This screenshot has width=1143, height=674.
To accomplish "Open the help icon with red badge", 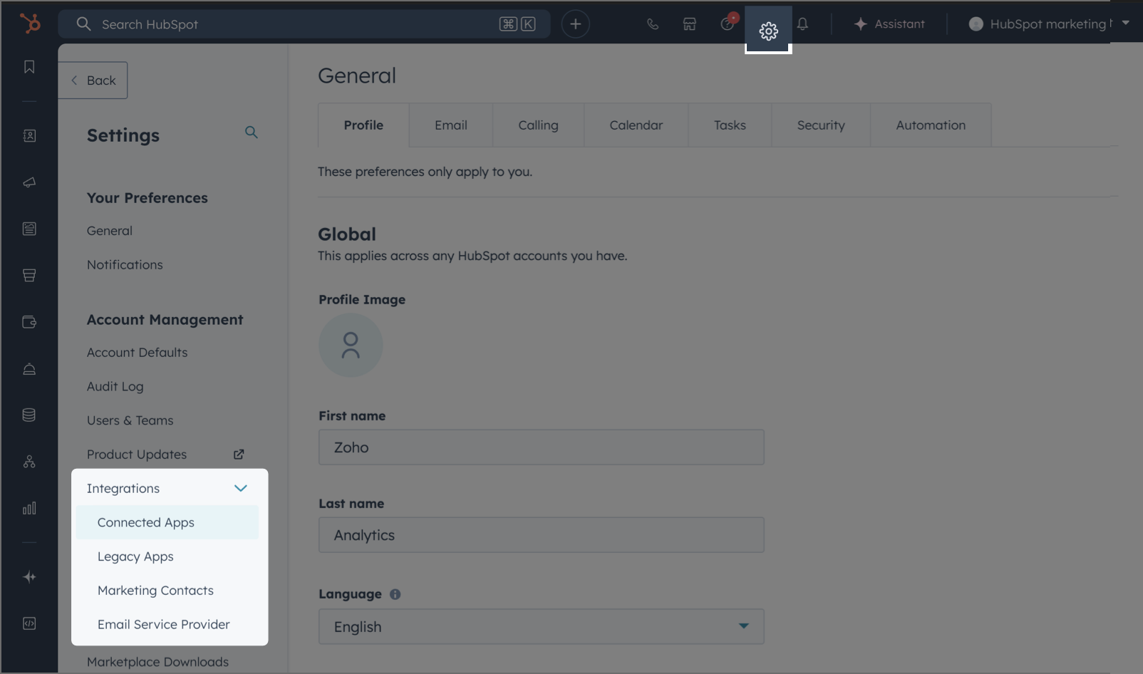I will (728, 24).
